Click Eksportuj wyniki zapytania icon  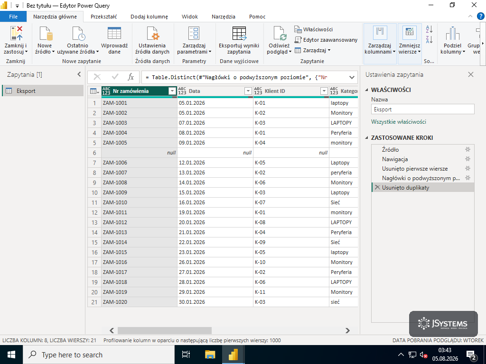239,34
